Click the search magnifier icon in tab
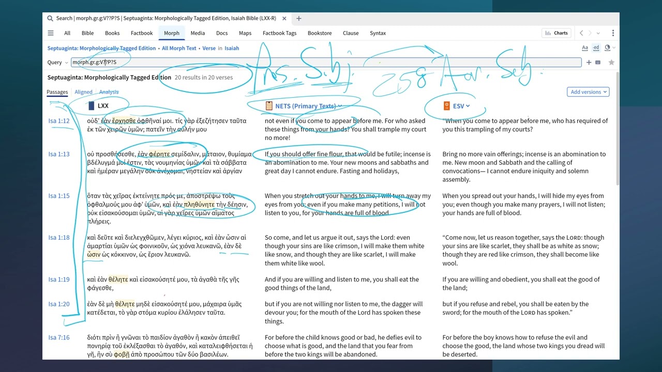The image size is (662, 372). pyautogui.click(x=50, y=19)
